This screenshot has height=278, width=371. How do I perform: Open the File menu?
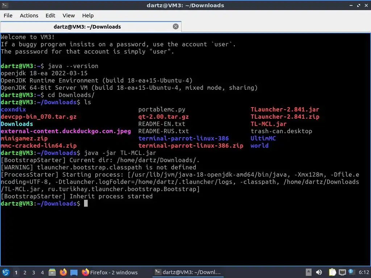click(8, 16)
